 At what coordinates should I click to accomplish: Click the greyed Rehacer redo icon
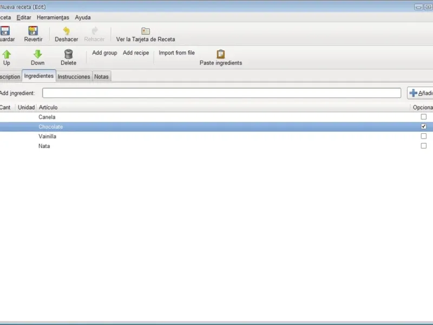pos(94,31)
